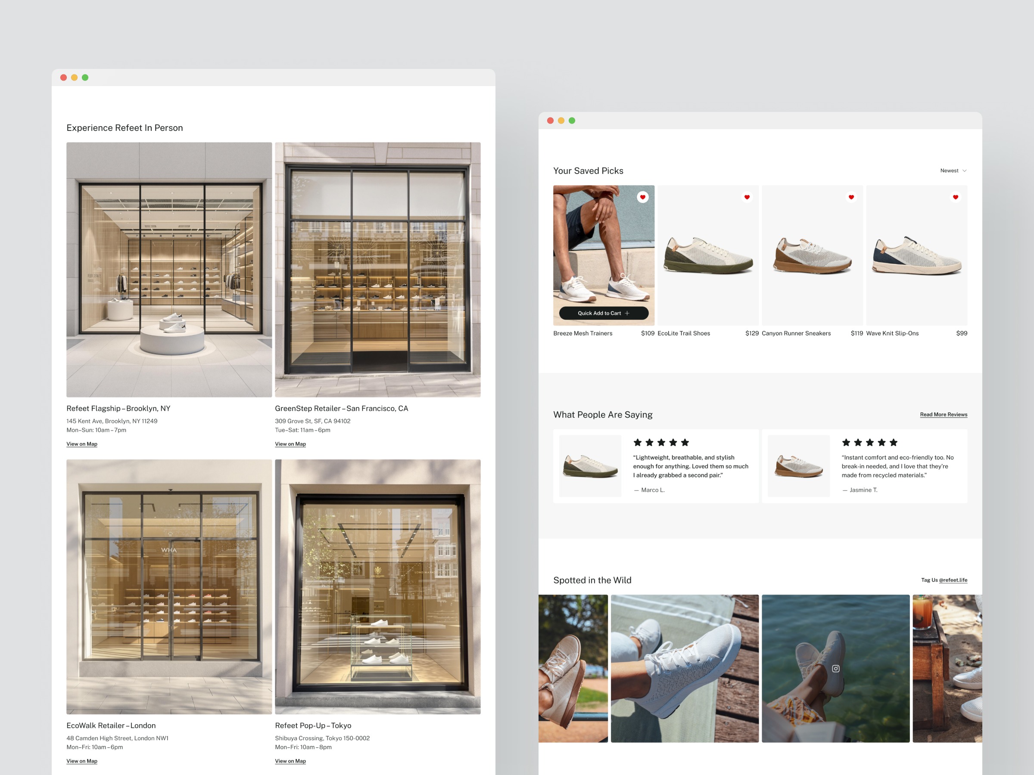Click Marco L. review shoe thumbnail
The height and width of the screenshot is (775, 1034).
coord(590,466)
